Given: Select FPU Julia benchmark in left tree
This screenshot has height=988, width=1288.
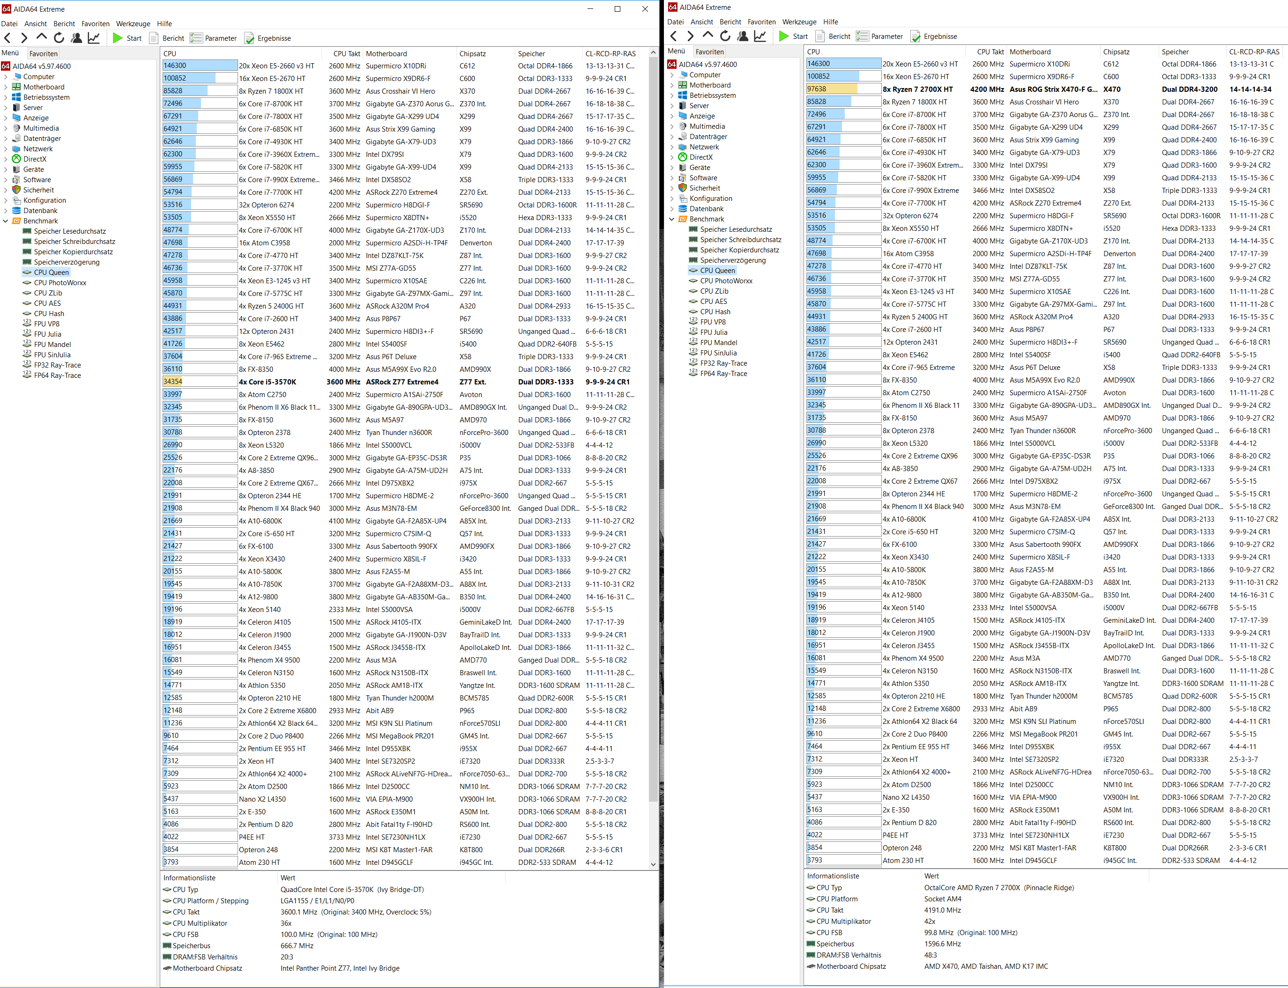Looking at the screenshot, I should (47, 334).
